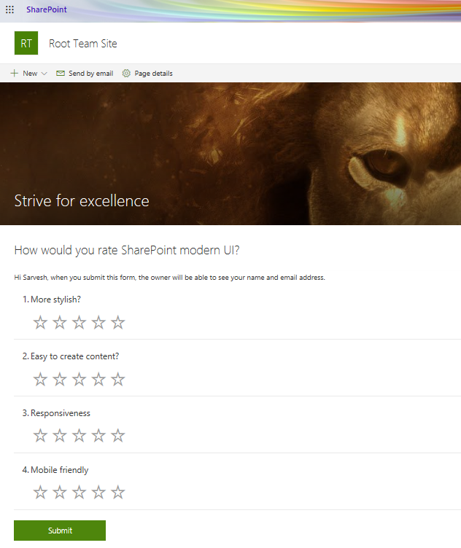Give Easy to create content three stars
Viewport: 461px width, 548px height.
79,380
